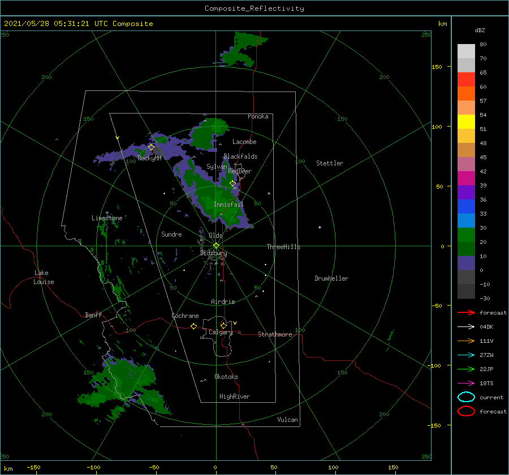Click the green 30 dBZ color swatch
The image size is (509, 475).
point(466,234)
